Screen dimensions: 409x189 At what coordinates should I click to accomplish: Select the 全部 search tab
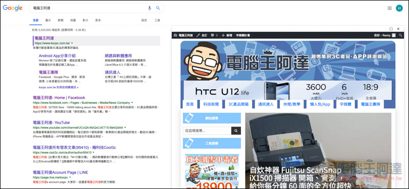click(36, 20)
